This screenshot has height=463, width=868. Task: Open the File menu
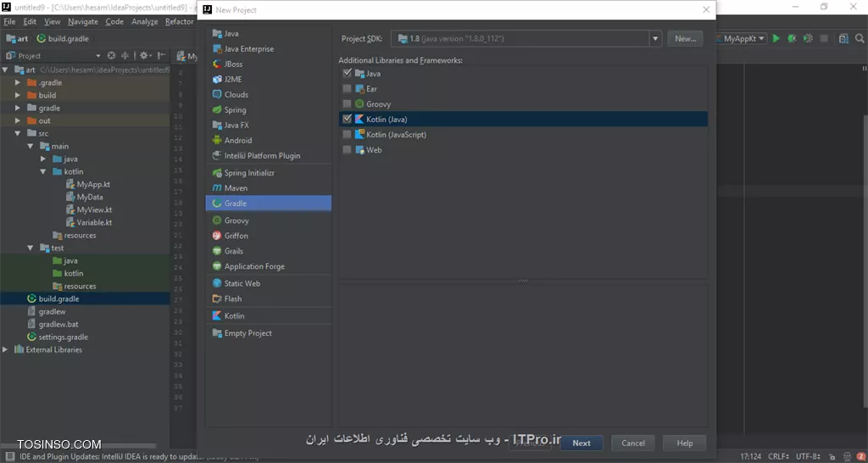pos(9,21)
